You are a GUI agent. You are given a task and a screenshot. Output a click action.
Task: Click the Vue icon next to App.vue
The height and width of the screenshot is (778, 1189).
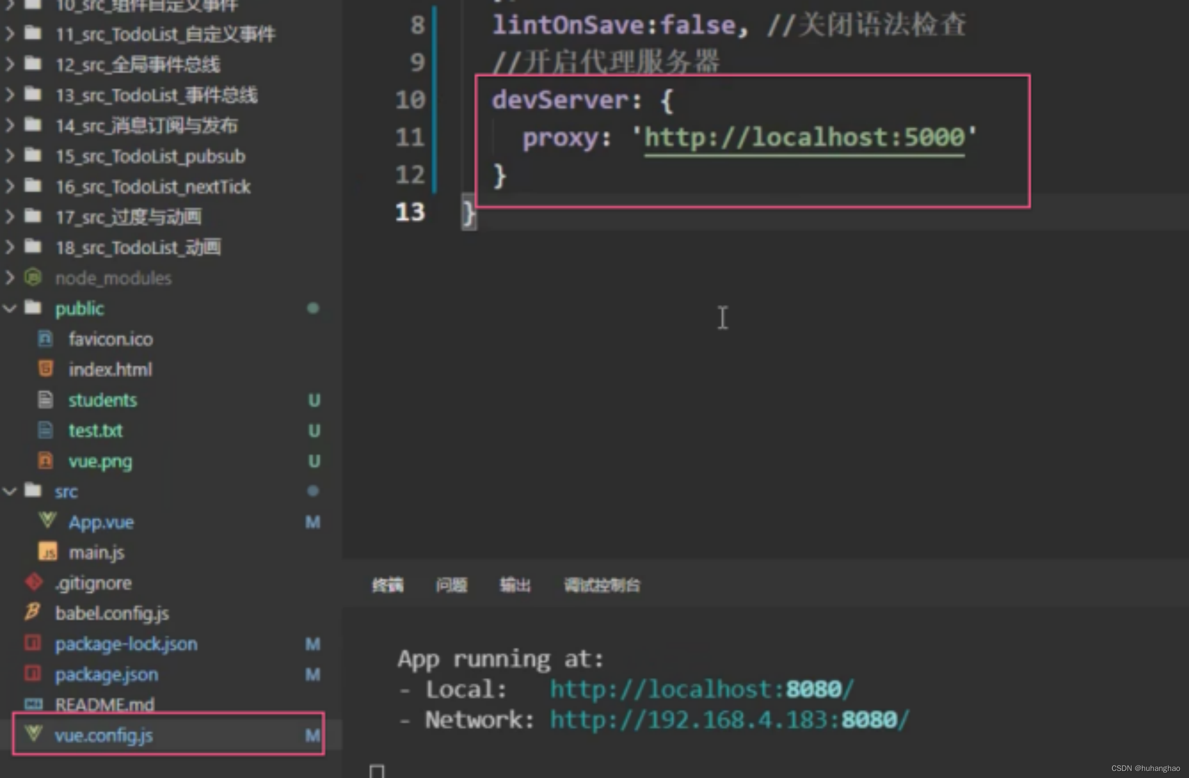[47, 521]
